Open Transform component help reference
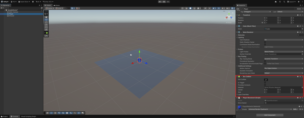 tap(297, 15)
